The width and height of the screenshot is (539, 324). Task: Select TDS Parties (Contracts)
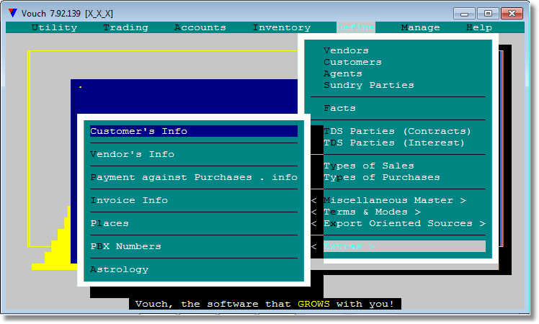click(397, 131)
